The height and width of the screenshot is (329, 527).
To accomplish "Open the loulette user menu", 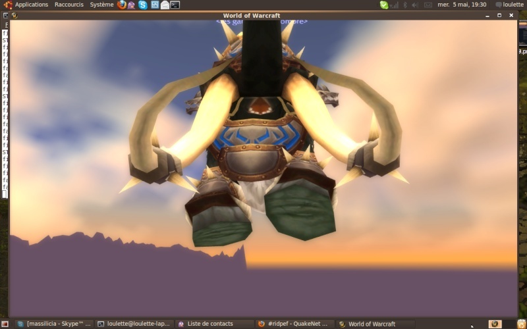I will pyautogui.click(x=510, y=5).
